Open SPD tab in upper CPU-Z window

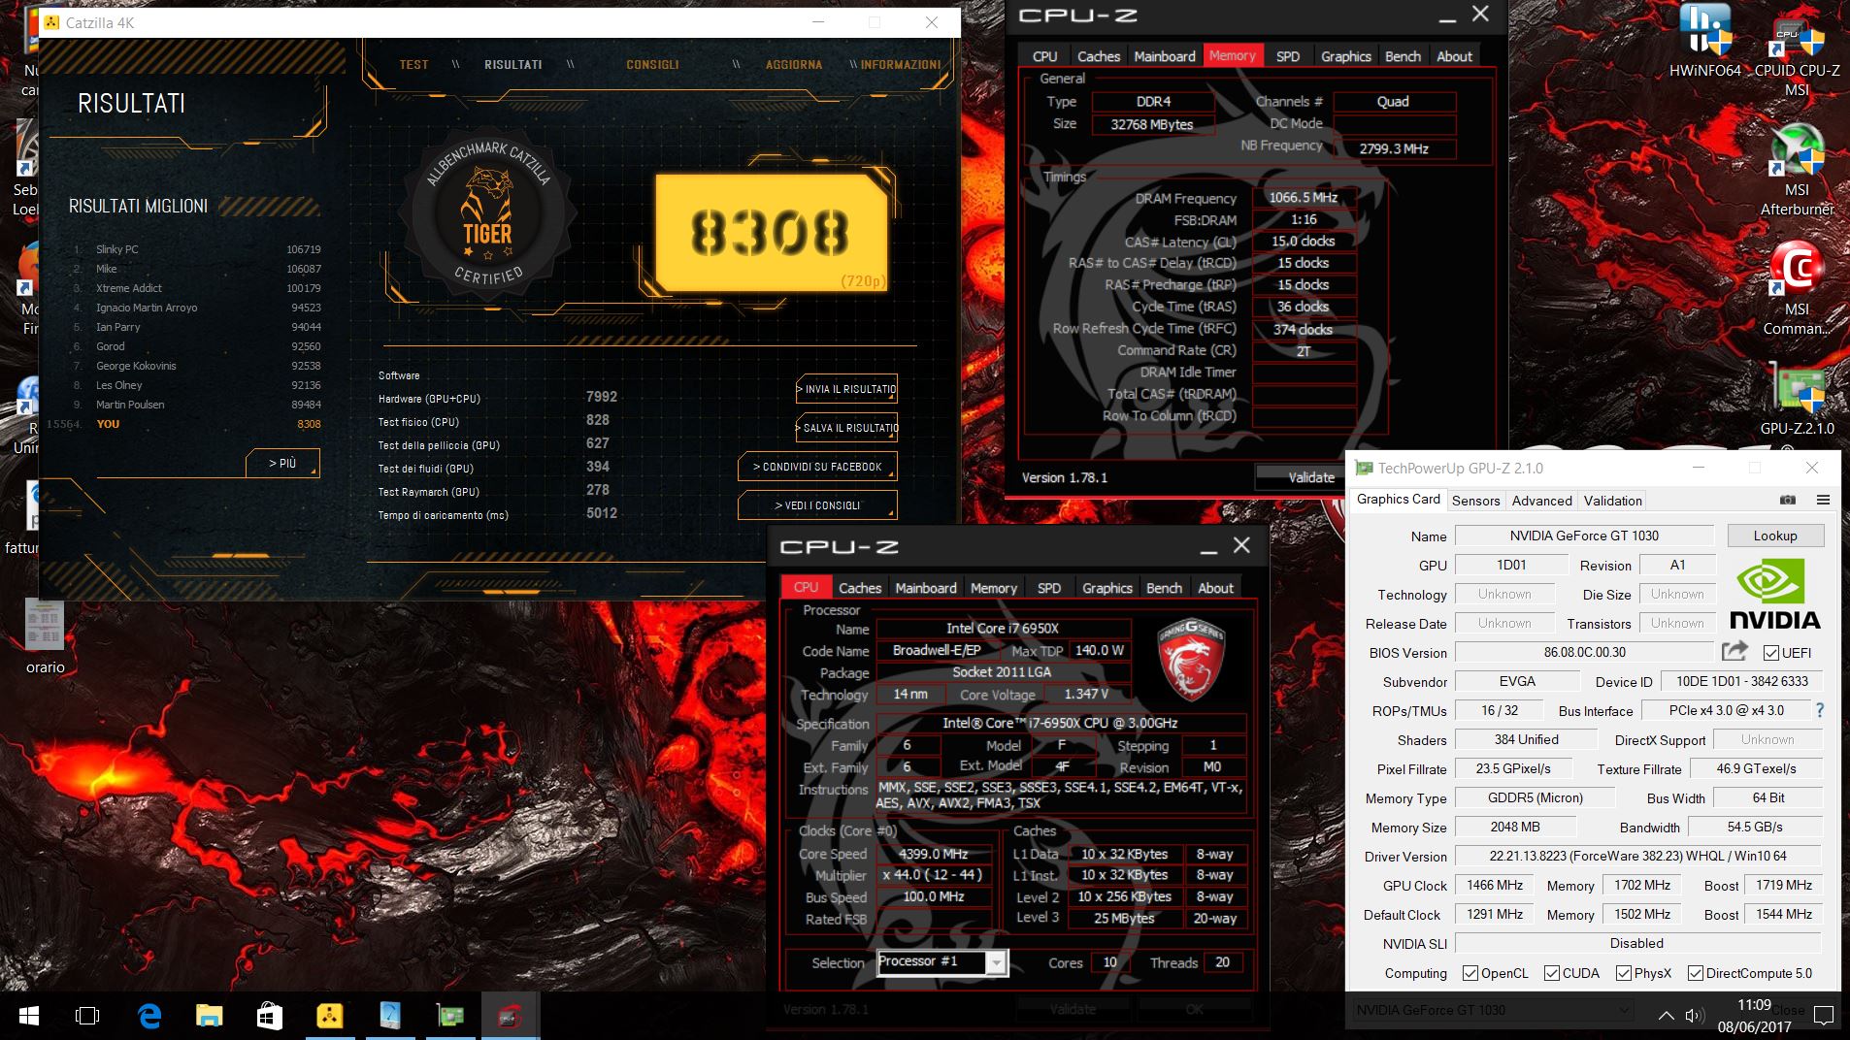point(1287,56)
